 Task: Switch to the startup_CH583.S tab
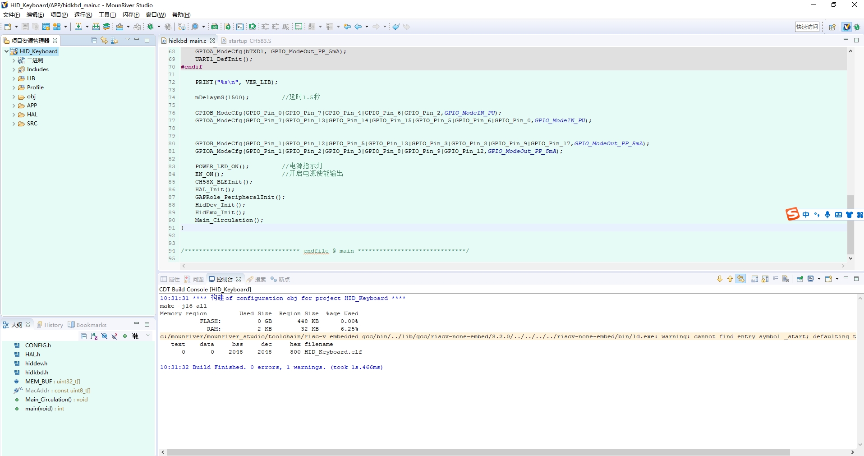(246, 41)
